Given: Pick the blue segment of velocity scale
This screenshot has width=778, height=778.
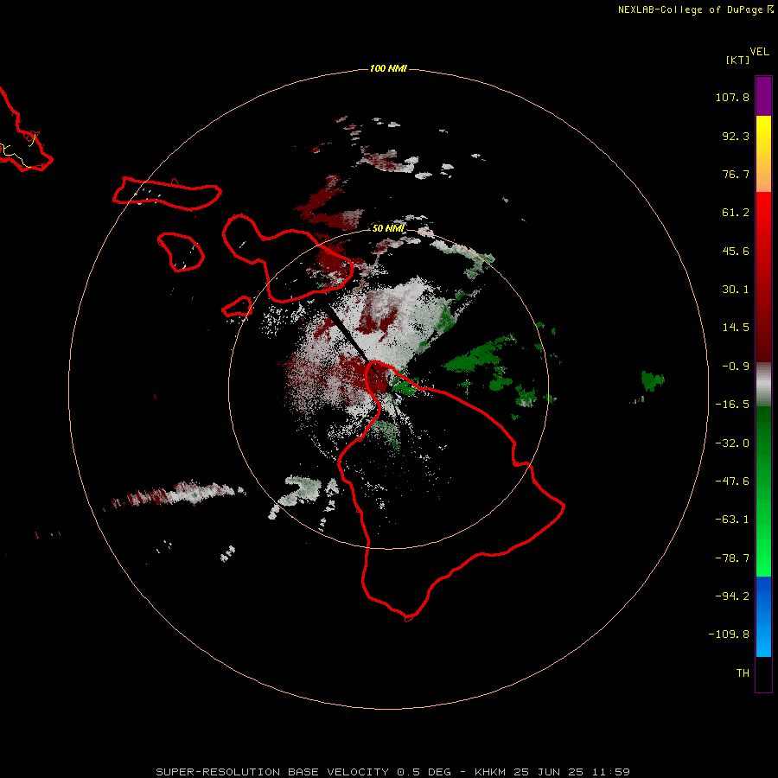Looking at the screenshot, I should coord(763,616).
